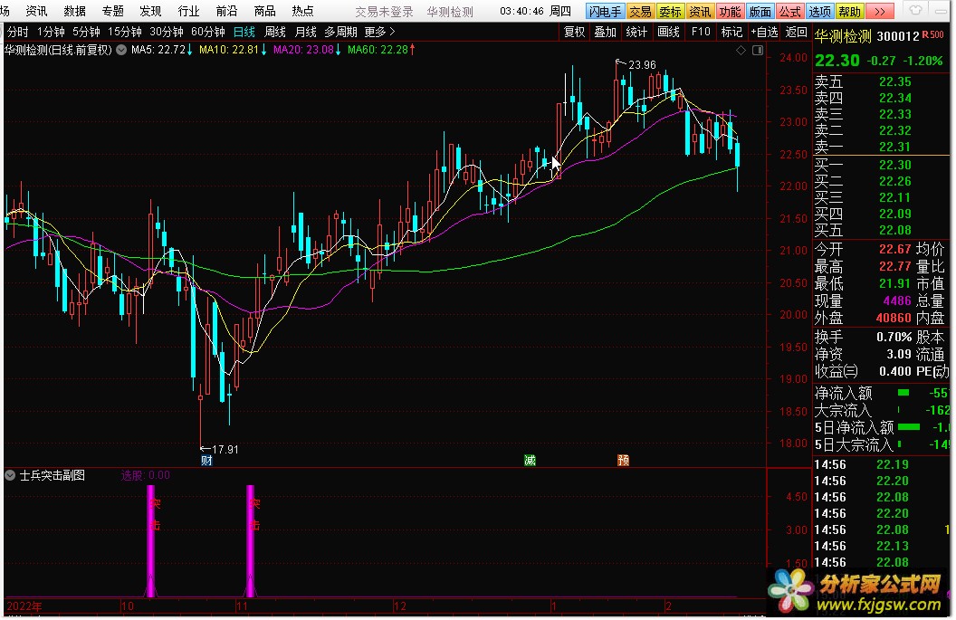
Task: Click the orange 预 marker on the chart
Action: pos(623,461)
